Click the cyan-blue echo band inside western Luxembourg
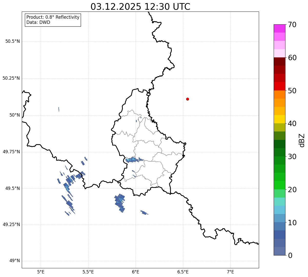Image resolution: width=308 pixels, height=277 pixels. coord(134,160)
